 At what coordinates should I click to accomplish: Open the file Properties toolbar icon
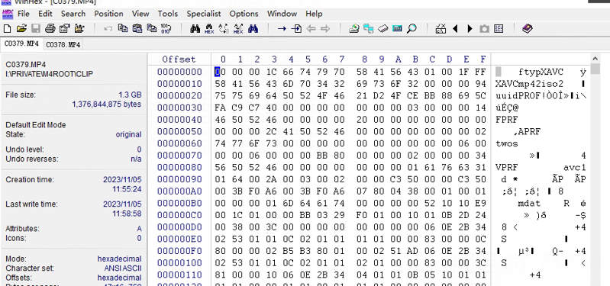(x=64, y=28)
